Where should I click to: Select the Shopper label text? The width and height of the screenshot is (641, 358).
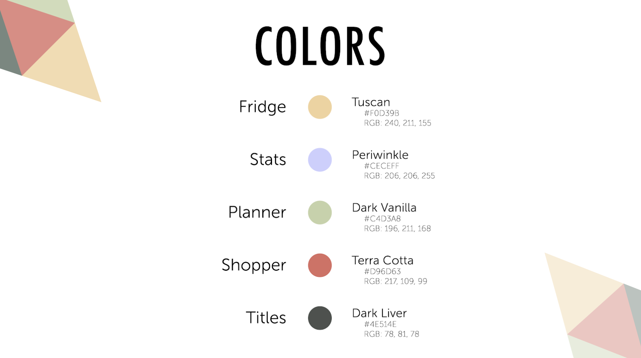point(254,265)
